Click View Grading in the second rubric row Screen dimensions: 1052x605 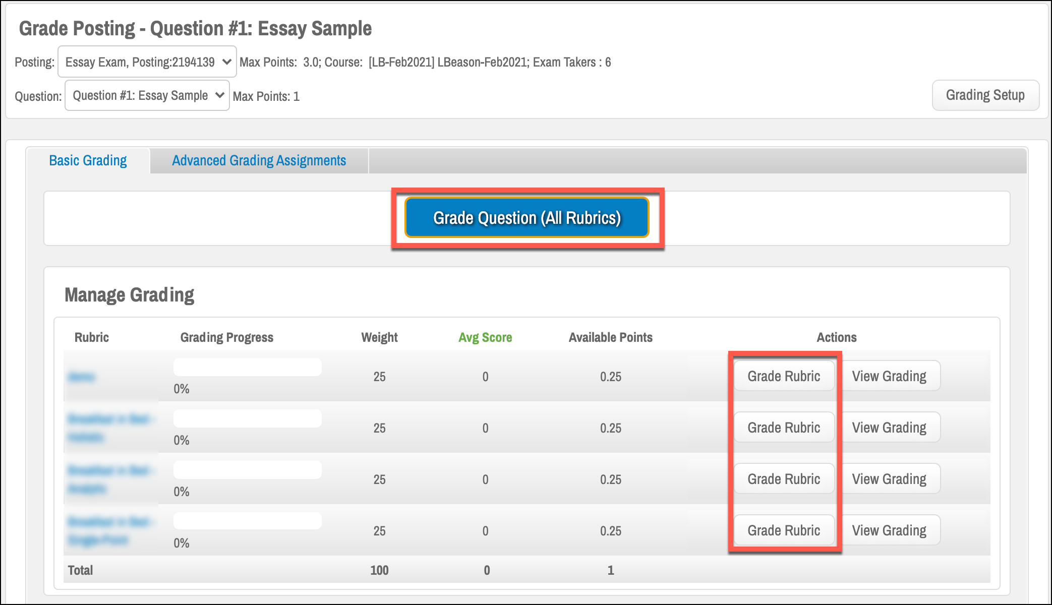(x=889, y=428)
